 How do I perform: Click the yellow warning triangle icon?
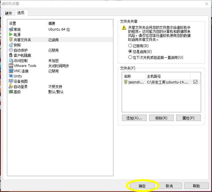pos(124,28)
